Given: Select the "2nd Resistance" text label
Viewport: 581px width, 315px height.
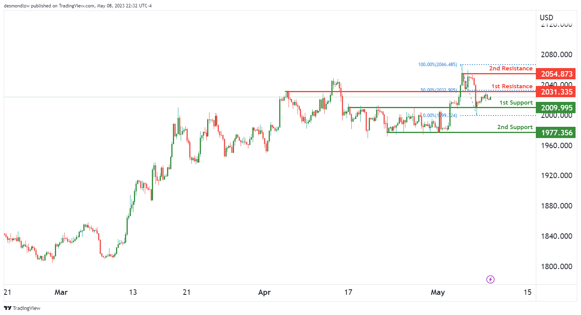Looking at the screenshot, I should point(511,68).
